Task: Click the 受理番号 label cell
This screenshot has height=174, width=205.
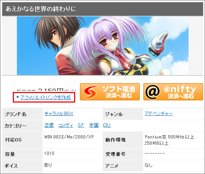Action: 123,154
